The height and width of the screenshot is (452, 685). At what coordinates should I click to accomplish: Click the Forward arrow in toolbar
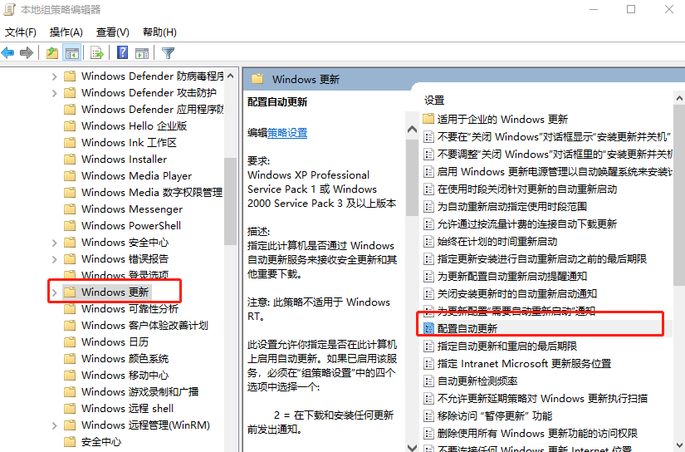click(27, 53)
